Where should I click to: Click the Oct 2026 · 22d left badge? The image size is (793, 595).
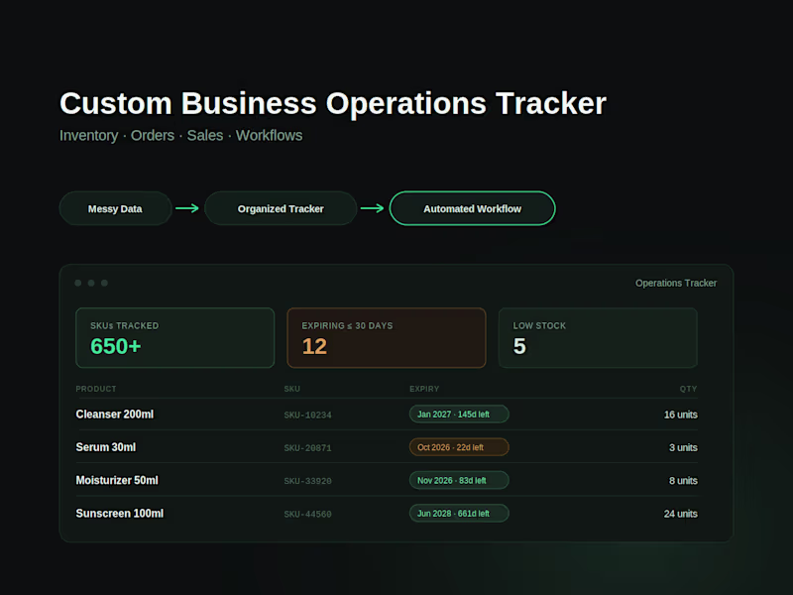pos(459,447)
